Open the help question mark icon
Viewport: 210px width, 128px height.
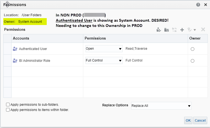[x=198, y=5]
